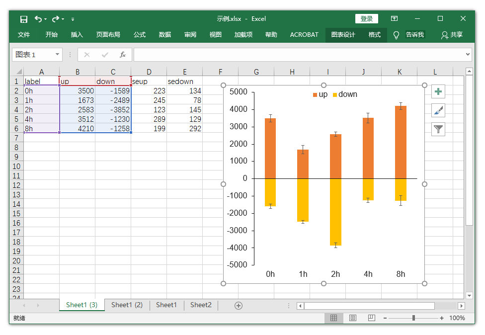Open the 公式 ribbon tab
The width and height of the screenshot is (485, 335).
(140, 35)
